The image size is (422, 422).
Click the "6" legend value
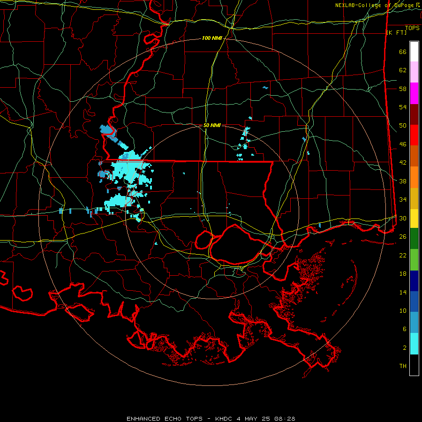[405, 329]
